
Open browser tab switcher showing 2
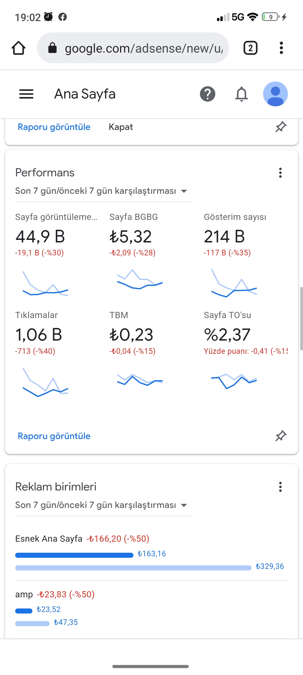tap(251, 48)
